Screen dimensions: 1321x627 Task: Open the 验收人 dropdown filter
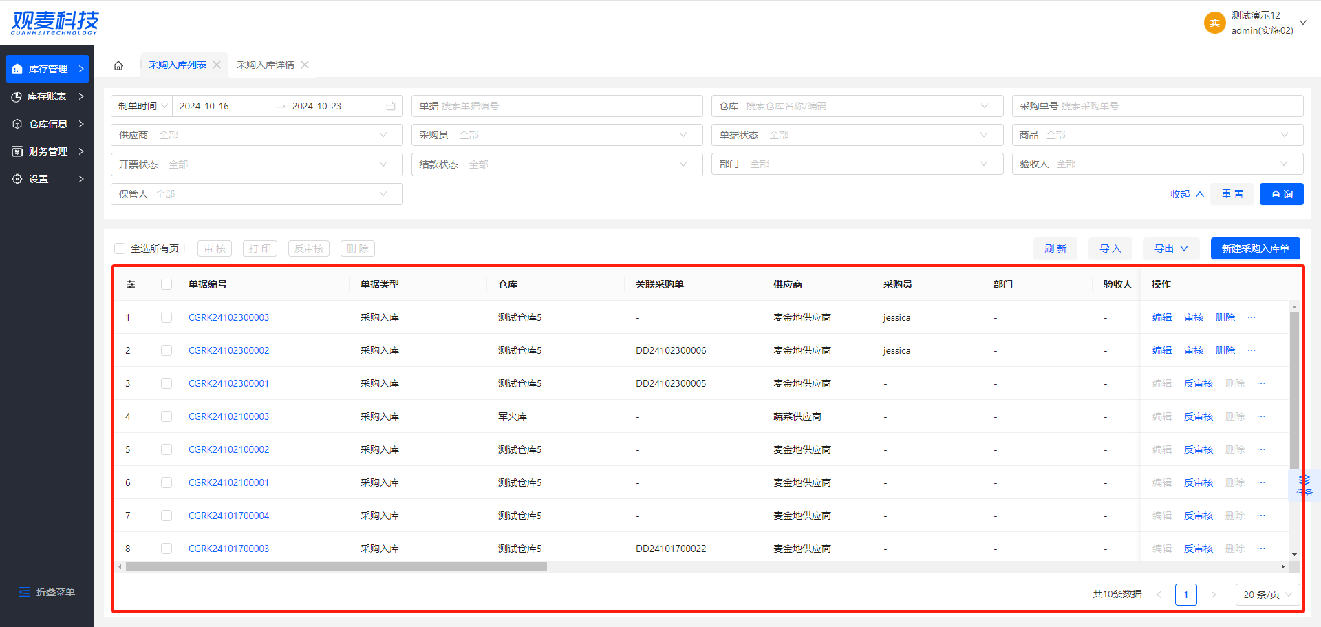(x=1157, y=164)
